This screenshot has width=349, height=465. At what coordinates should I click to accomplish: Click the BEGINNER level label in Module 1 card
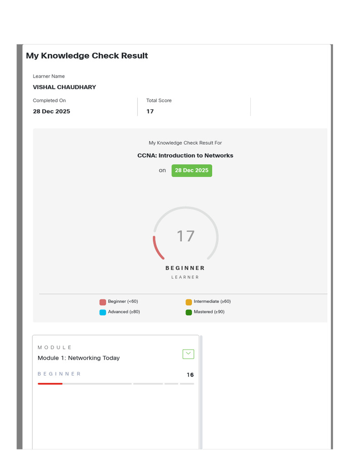(59, 374)
